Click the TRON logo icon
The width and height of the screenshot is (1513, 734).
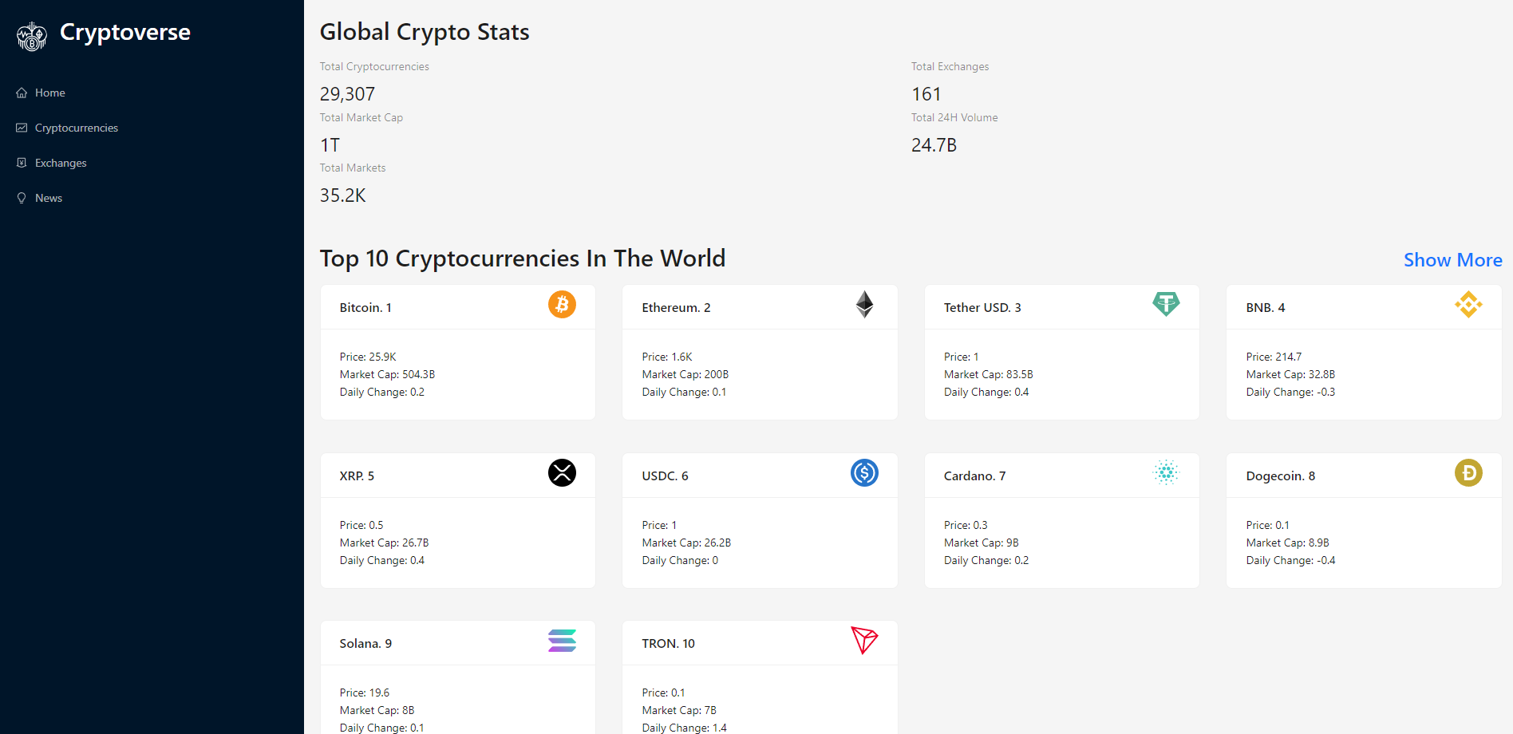pos(863,641)
